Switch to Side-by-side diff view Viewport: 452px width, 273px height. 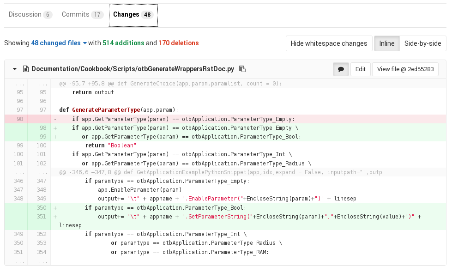point(422,43)
